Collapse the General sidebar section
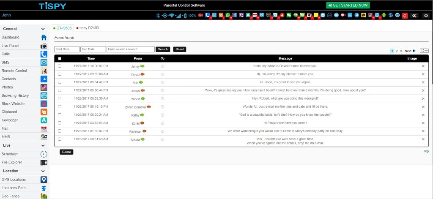The width and height of the screenshot is (433, 199). click(43, 29)
